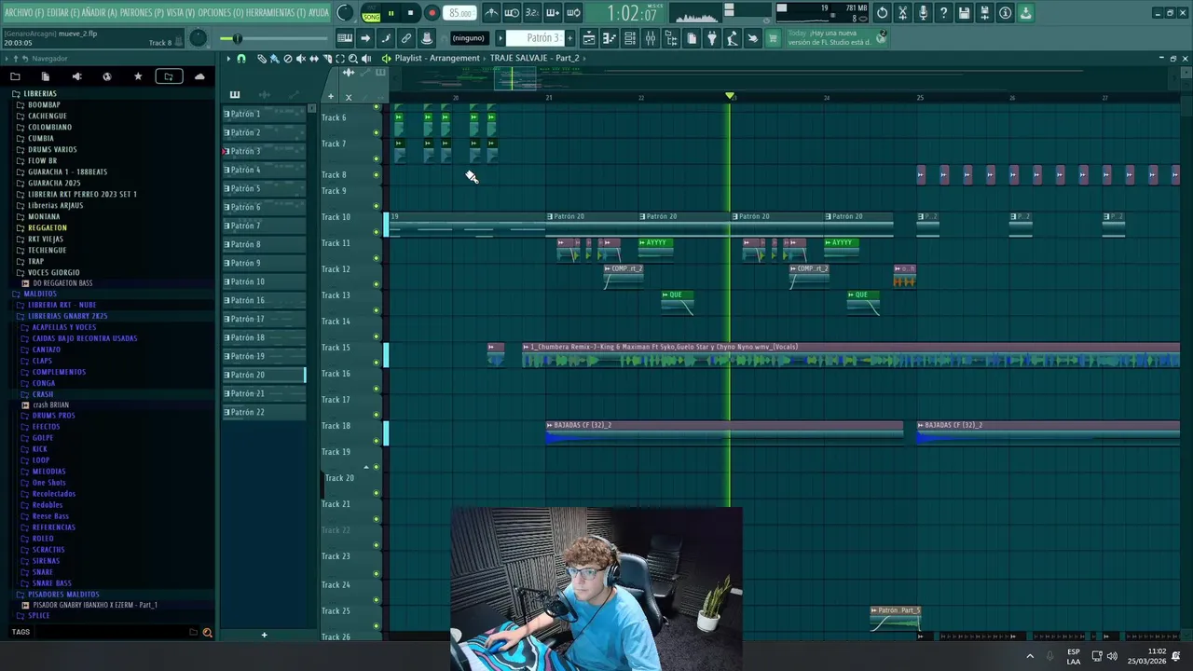1193x671 pixels.
Task: Mute Track 18 with its green dot
Action: coord(377,441)
